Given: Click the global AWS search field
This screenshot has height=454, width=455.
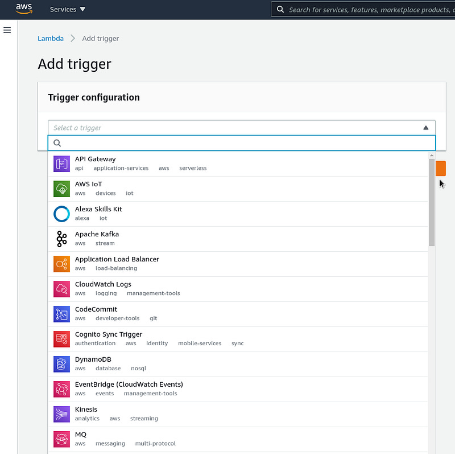Looking at the screenshot, I should [x=363, y=10].
